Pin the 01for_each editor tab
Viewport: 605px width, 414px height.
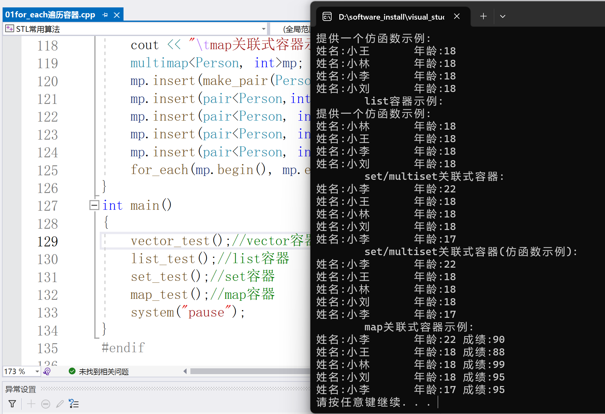point(105,15)
